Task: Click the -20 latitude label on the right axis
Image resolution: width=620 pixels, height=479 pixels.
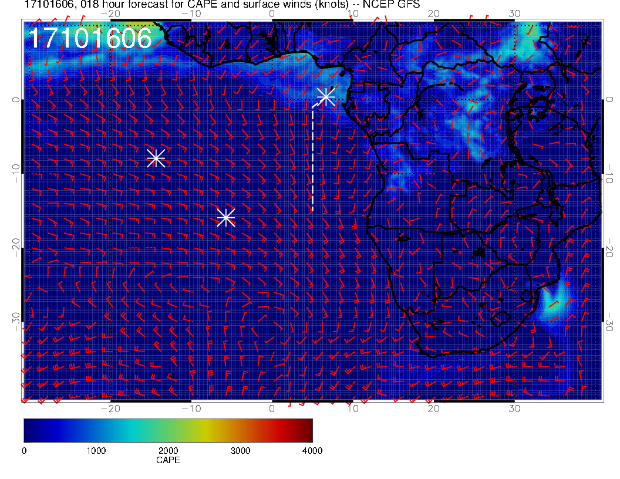Action: [609, 248]
